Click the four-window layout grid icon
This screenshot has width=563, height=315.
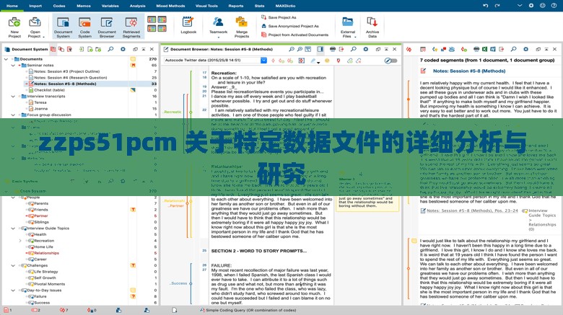157,24
